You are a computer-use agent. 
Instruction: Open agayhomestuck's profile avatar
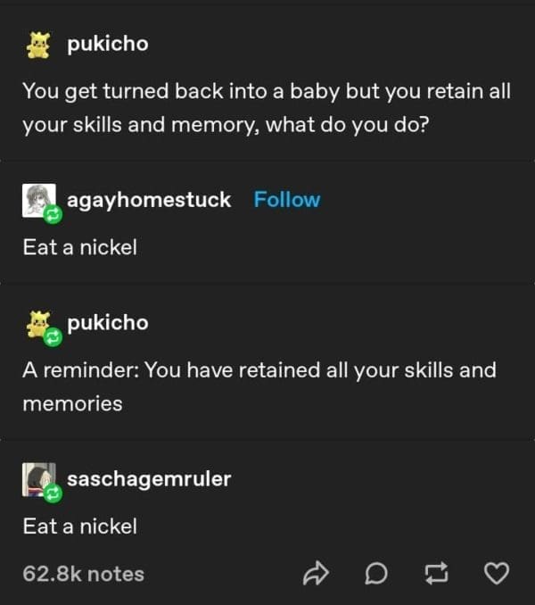(38, 201)
